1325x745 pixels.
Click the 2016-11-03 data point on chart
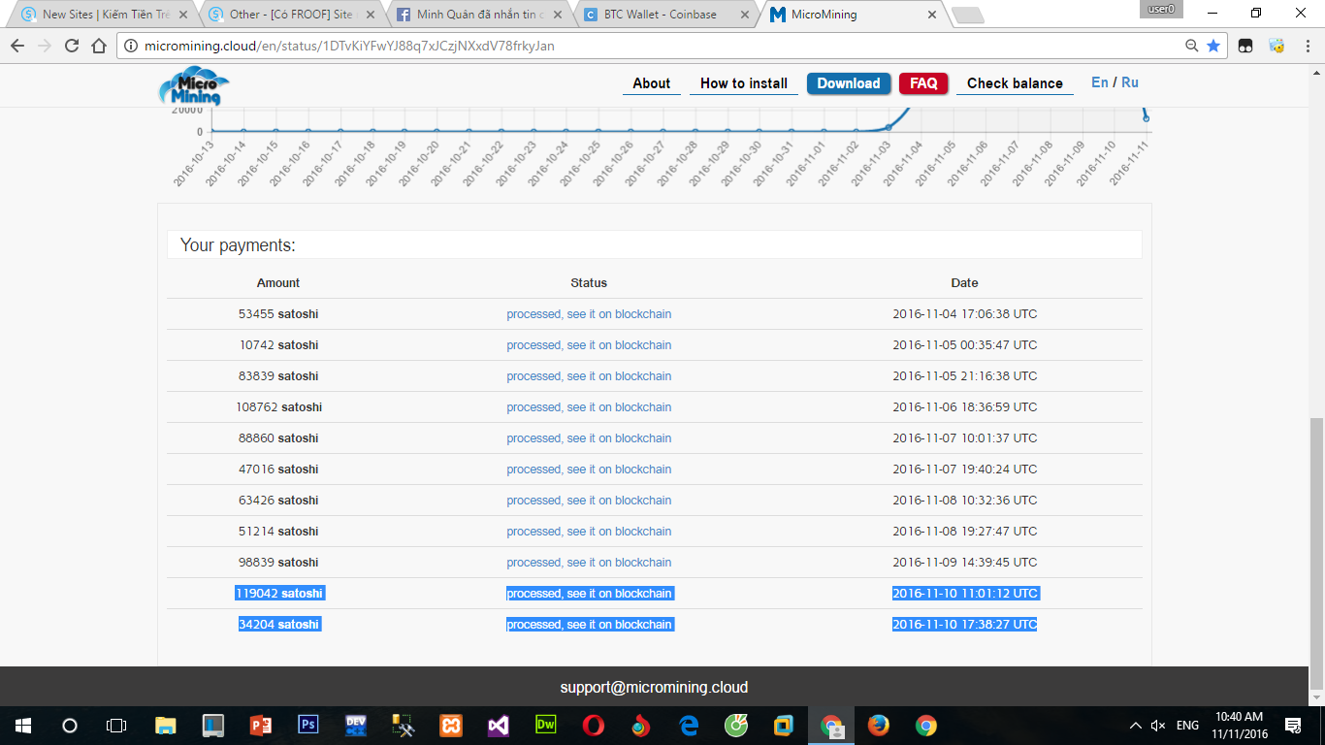(x=889, y=127)
